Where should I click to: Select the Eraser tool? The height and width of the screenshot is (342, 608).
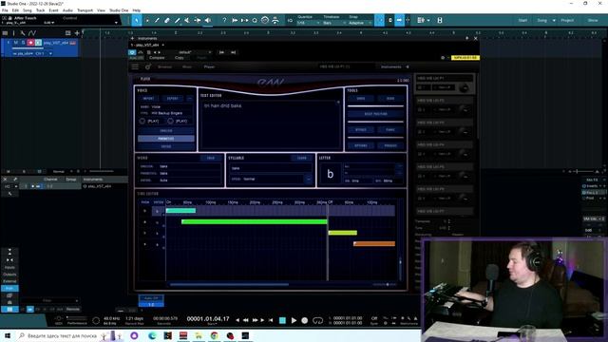167,20
